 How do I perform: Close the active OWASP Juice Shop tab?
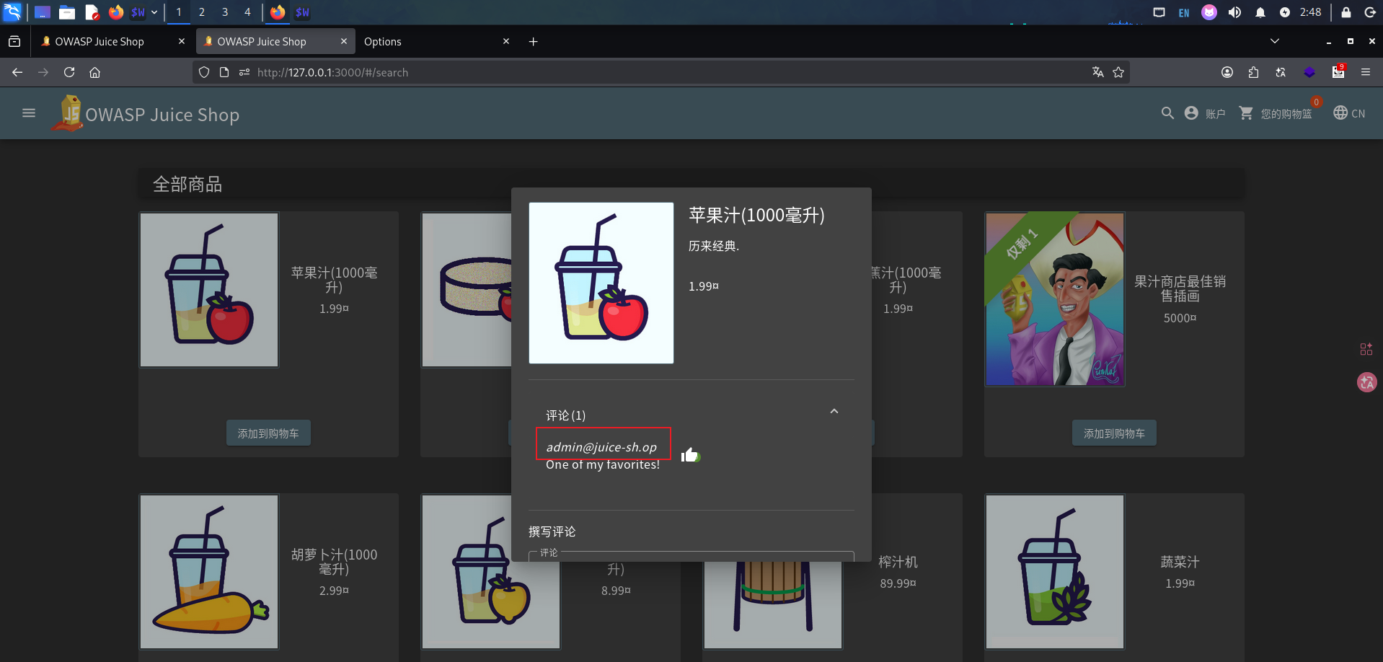click(x=344, y=42)
